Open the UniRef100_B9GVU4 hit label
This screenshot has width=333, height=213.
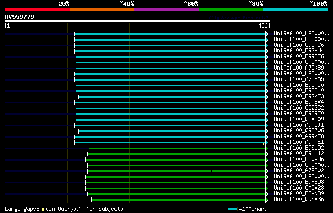point(299,51)
